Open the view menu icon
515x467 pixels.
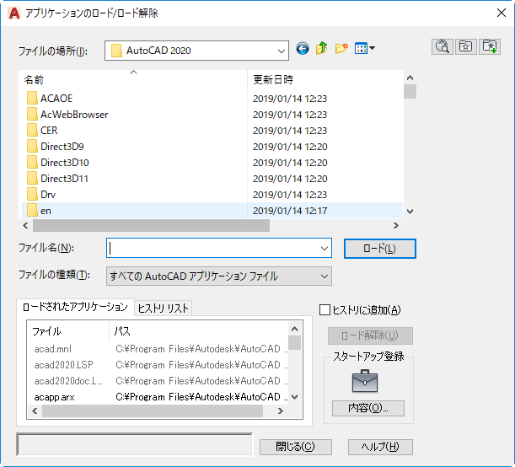click(x=365, y=49)
